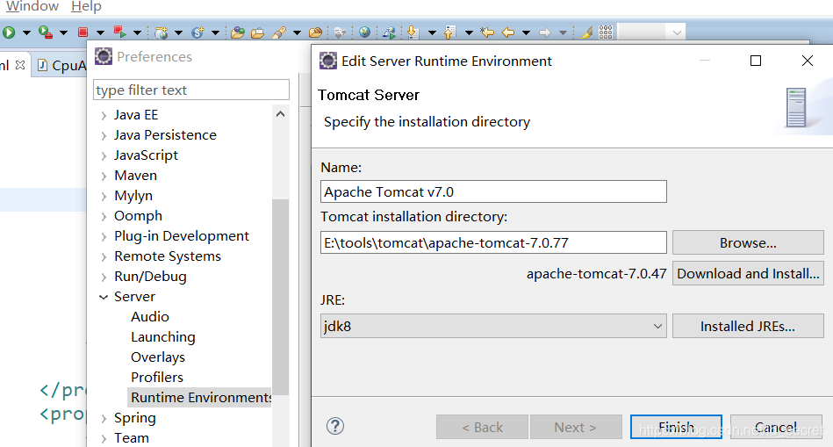Expand the Java EE preferences node

(104, 115)
